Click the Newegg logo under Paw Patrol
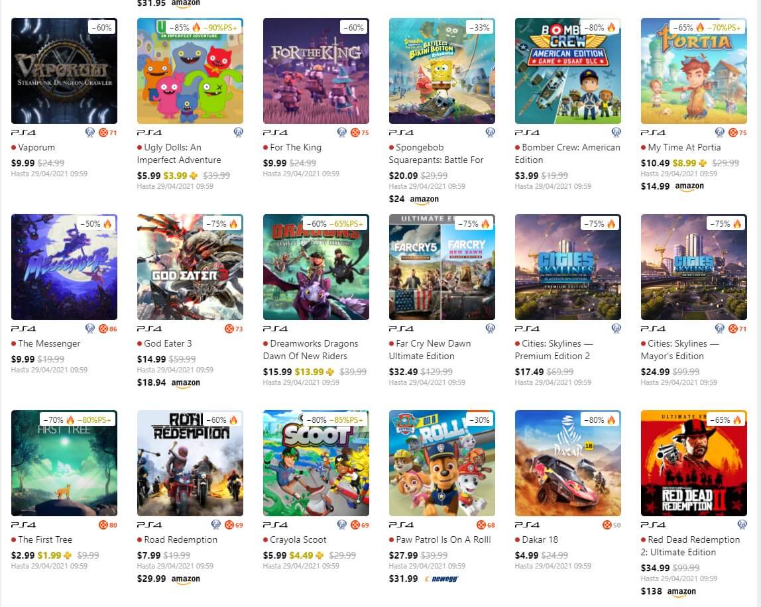Image resolution: width=761 pixels, height=607 pixels. (443, 579)
